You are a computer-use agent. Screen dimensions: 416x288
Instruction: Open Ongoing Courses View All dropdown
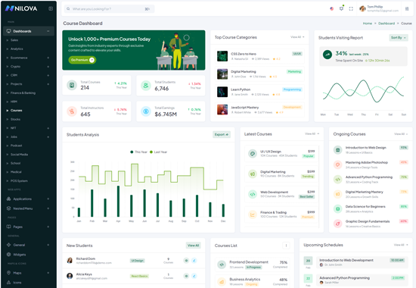coord(401,134)
